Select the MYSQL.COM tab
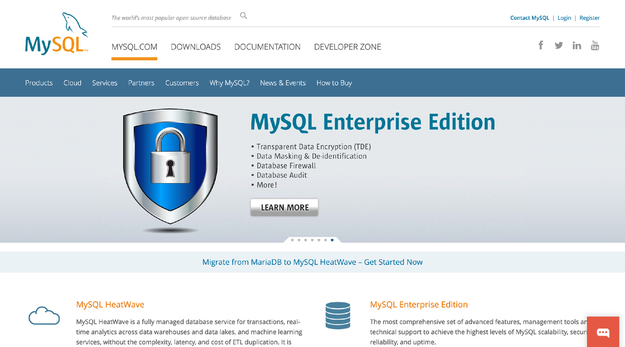 pos(134,47)
